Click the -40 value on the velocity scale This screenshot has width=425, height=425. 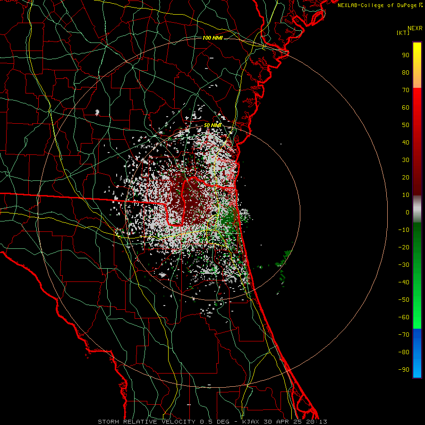404,282
